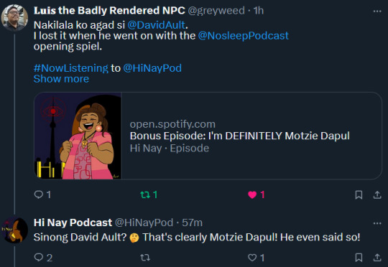Expand tweet with Show more

[x=61, y=79]
